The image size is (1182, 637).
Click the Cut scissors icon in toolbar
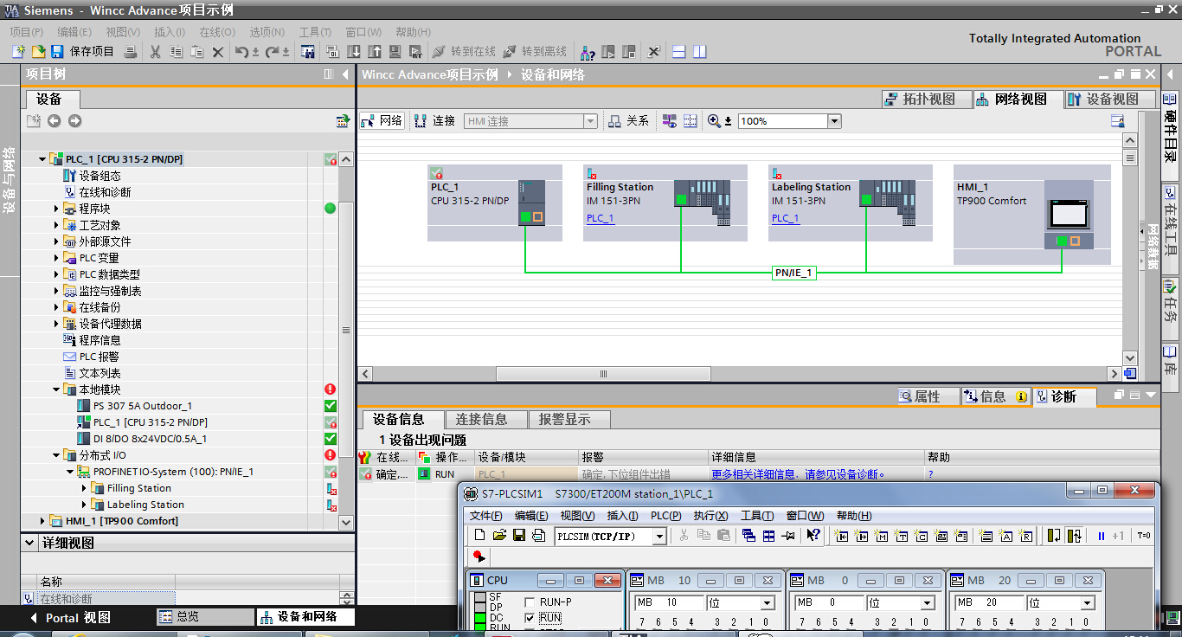click(156, 52)
